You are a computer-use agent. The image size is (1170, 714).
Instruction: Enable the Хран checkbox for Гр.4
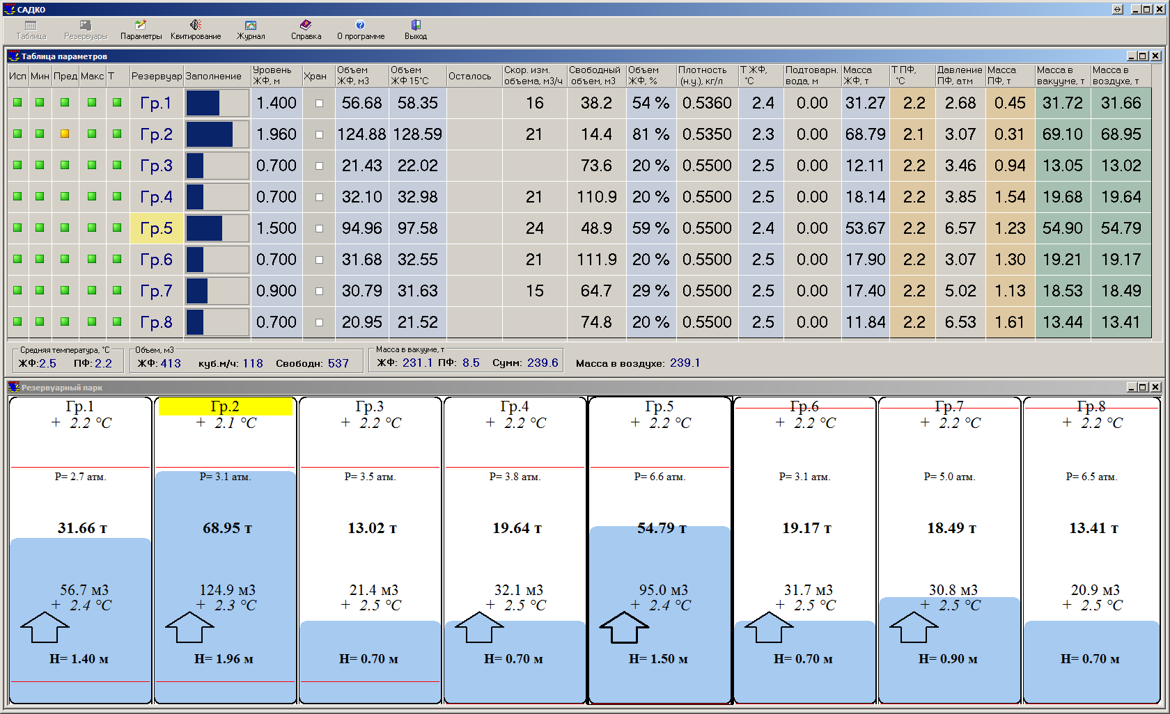[x=319, y=197]
